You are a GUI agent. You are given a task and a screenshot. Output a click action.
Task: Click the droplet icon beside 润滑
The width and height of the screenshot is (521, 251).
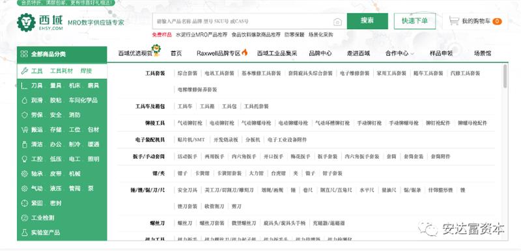[24, 101]
